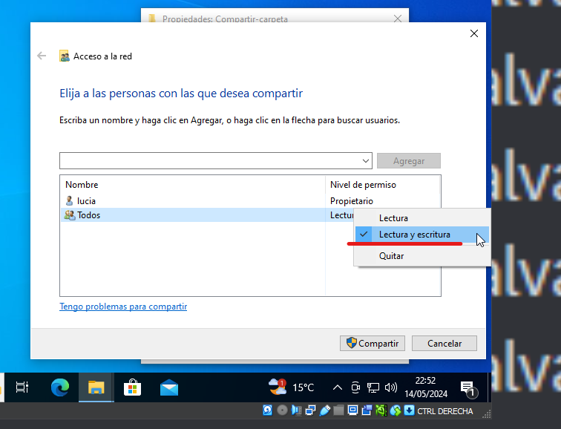Open the Mail app from the taskbar
Image resolution: width=561 pixels, height=429 pixels.
pyautogui.click(x=169, y=387)
